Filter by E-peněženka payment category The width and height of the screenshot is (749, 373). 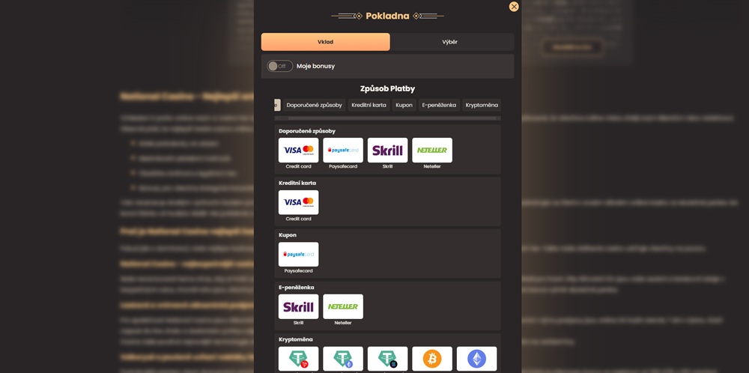point(439,105)
